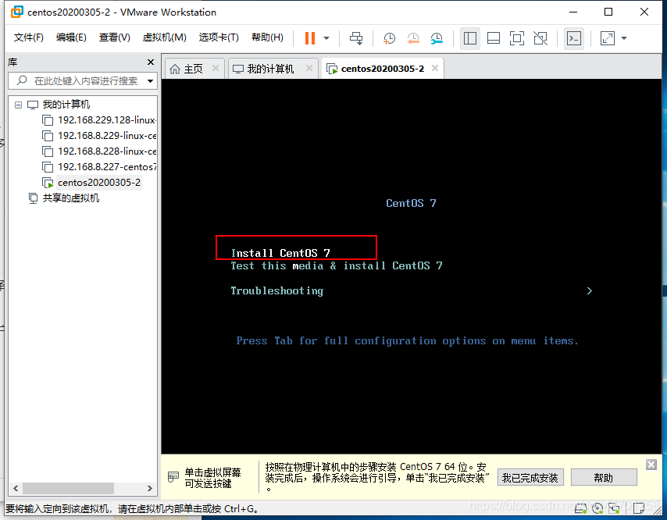Enter full screen mode icon
This screenshot has height=520, width=667.
(x=517, y=38)
